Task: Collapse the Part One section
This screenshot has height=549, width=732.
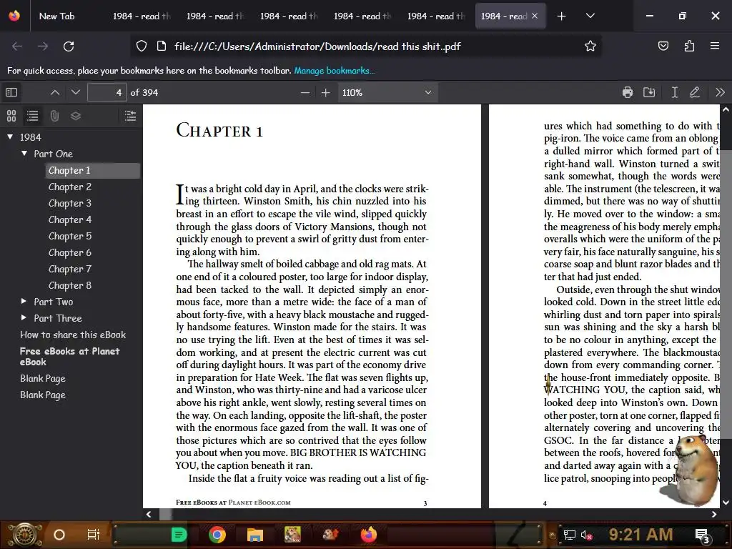Action: (24, 154)
